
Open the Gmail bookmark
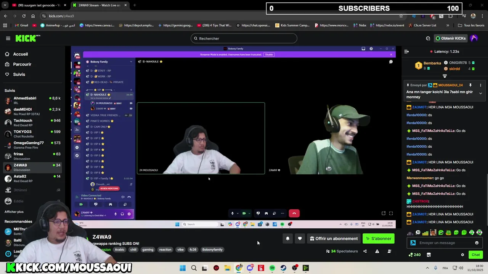21,25
